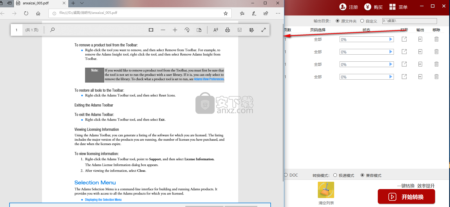The width and height of the screenshot is (450, 207).
Task: Search in PDF with magnifier icon
Action: 52,30
